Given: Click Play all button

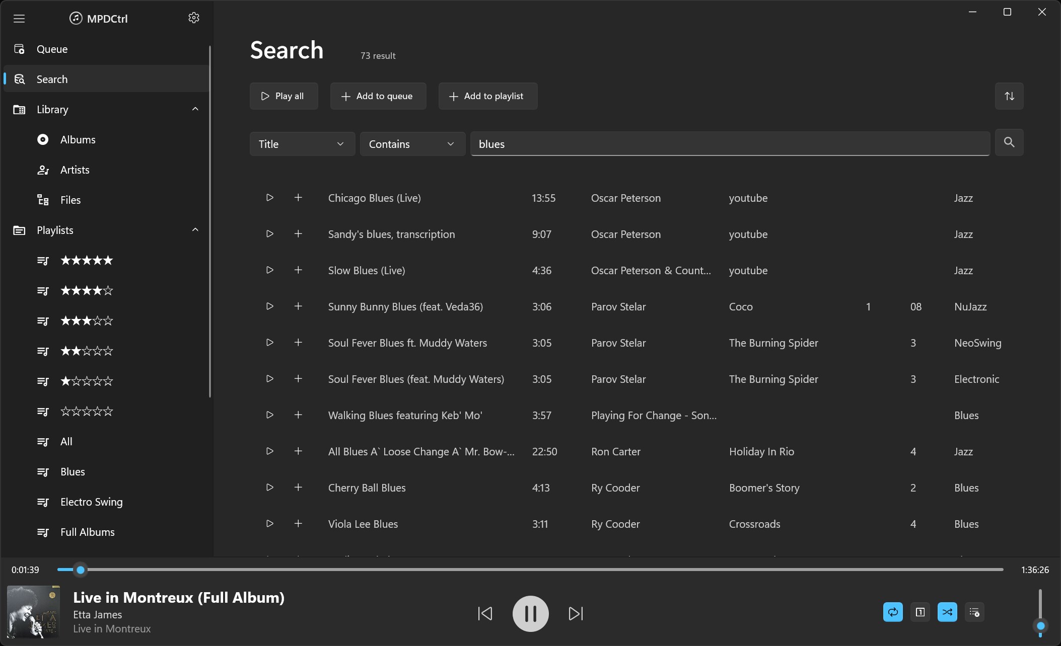Looking at the screenshot, I should coord(284,96).
